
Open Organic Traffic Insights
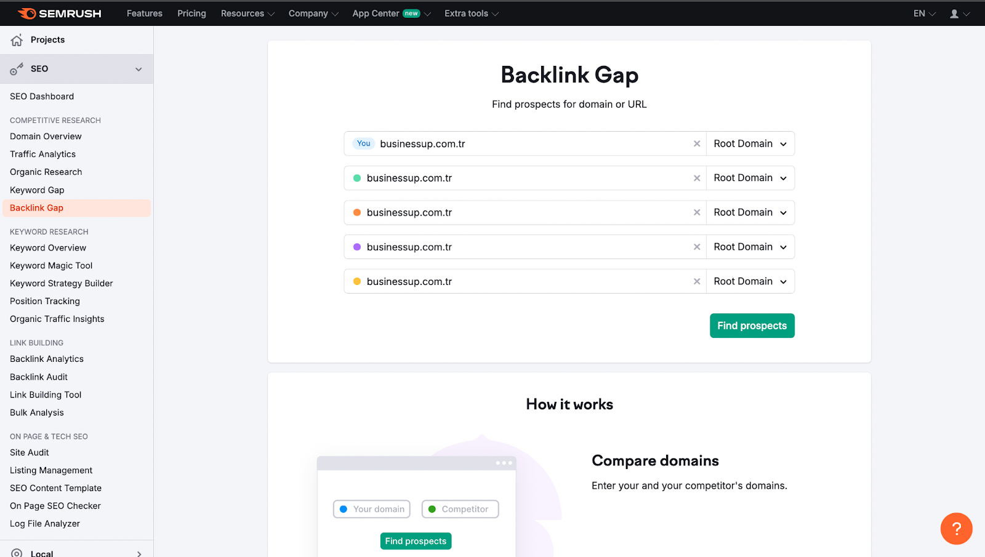click(x=57, y=319)
